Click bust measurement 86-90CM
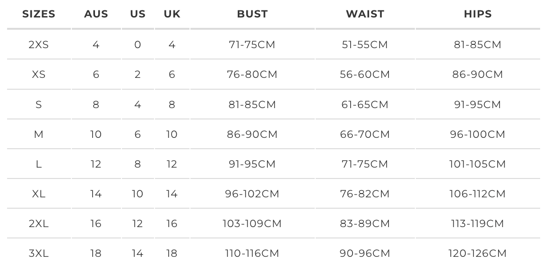Screen dimensions: 551x271 [252, 135]
